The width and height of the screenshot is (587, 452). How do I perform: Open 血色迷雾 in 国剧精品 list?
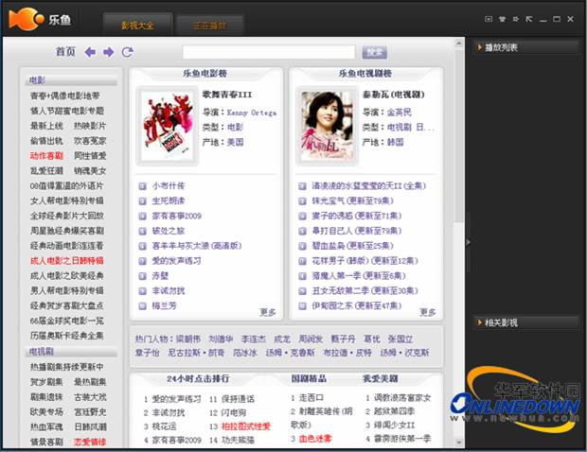[315, 439]
